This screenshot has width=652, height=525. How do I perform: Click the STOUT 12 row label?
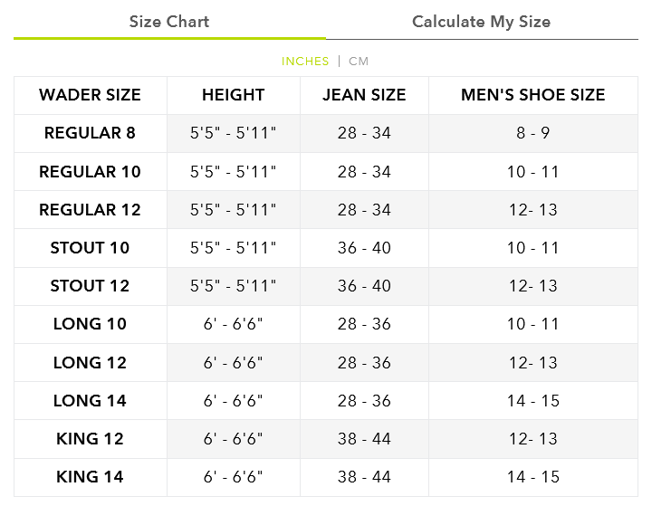[x=91, y=286]
